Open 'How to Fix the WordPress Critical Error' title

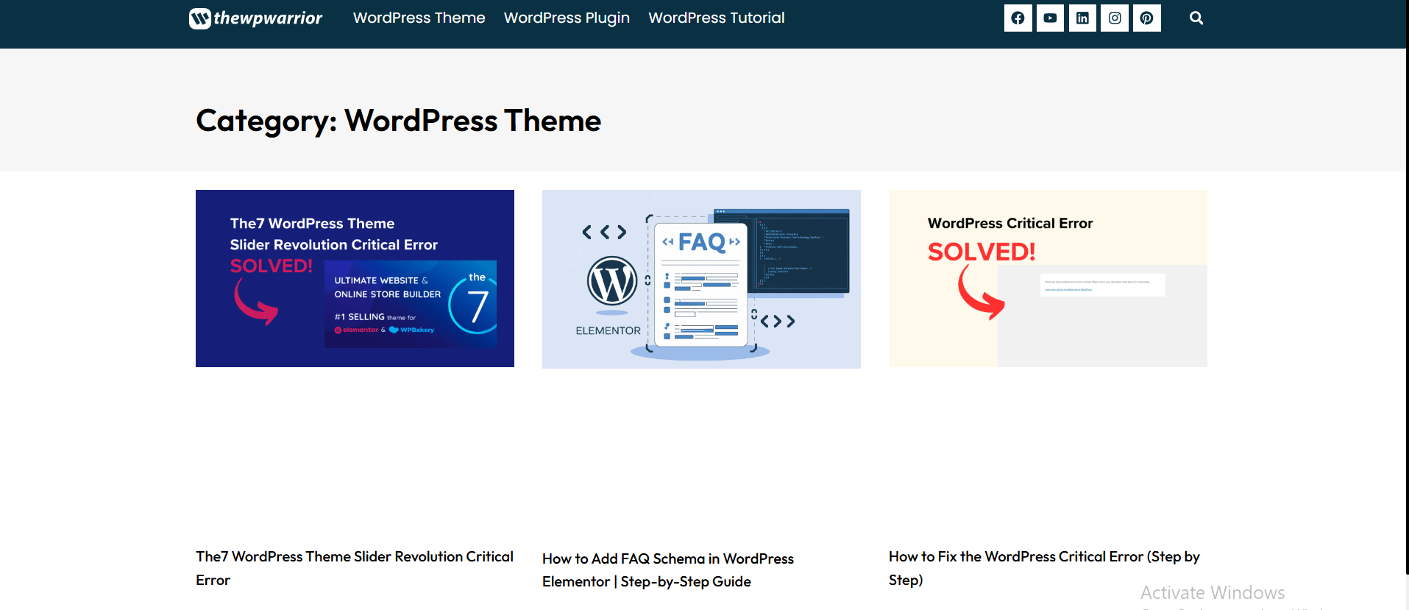point(1044,568)
